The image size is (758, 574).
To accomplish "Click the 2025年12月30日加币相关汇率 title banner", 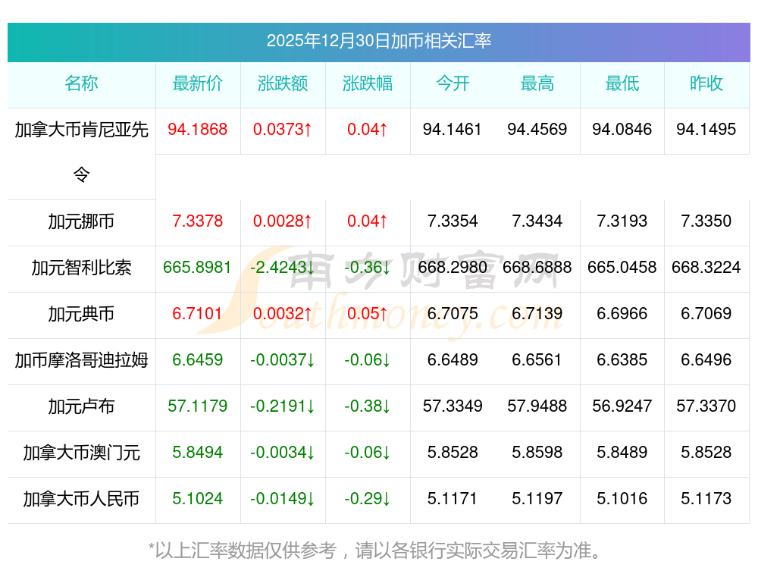I will (x=378, y=41).
